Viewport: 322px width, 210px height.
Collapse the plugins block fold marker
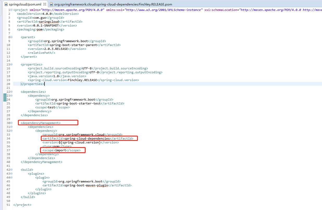[x=11, y=174]
